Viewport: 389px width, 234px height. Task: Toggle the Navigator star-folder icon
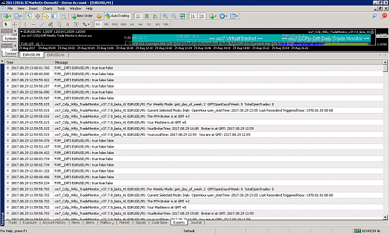[x=46, y=16]
